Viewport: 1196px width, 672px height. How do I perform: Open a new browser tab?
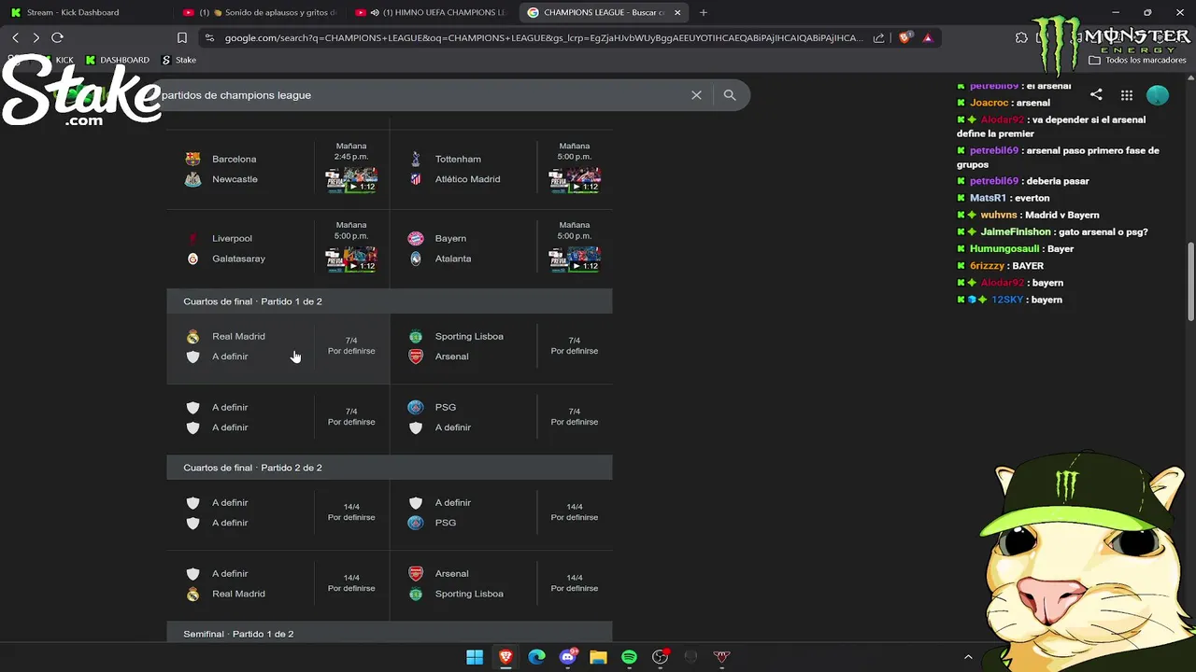pyautogui.click(x=704, y=12)
